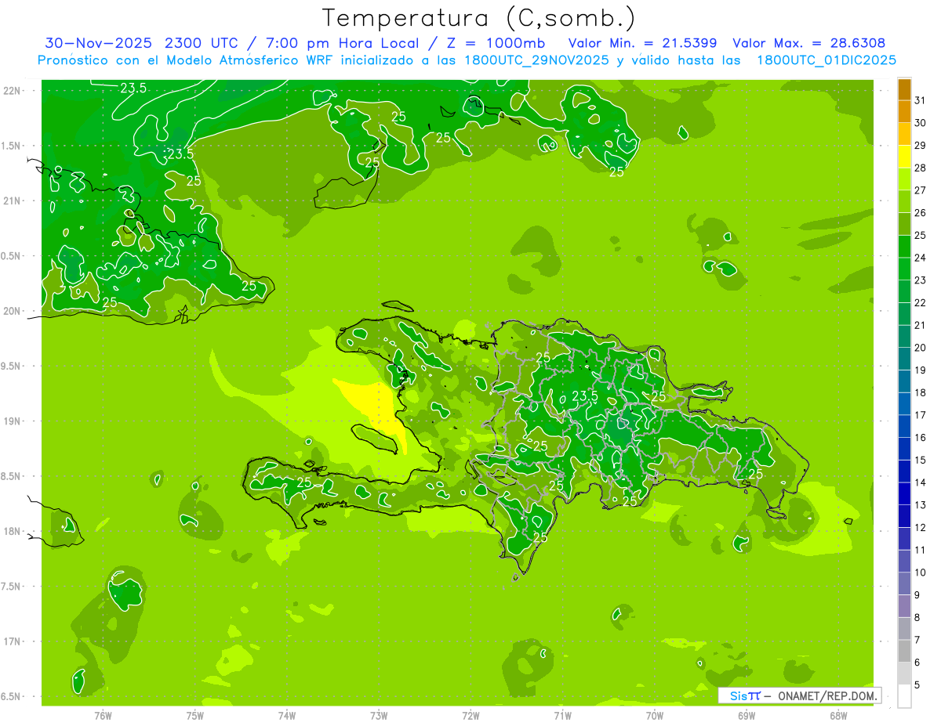This screenshot has width=941, height=726.
Task: Select the teal swatch between 19 and 20
Action: (904, 359)
